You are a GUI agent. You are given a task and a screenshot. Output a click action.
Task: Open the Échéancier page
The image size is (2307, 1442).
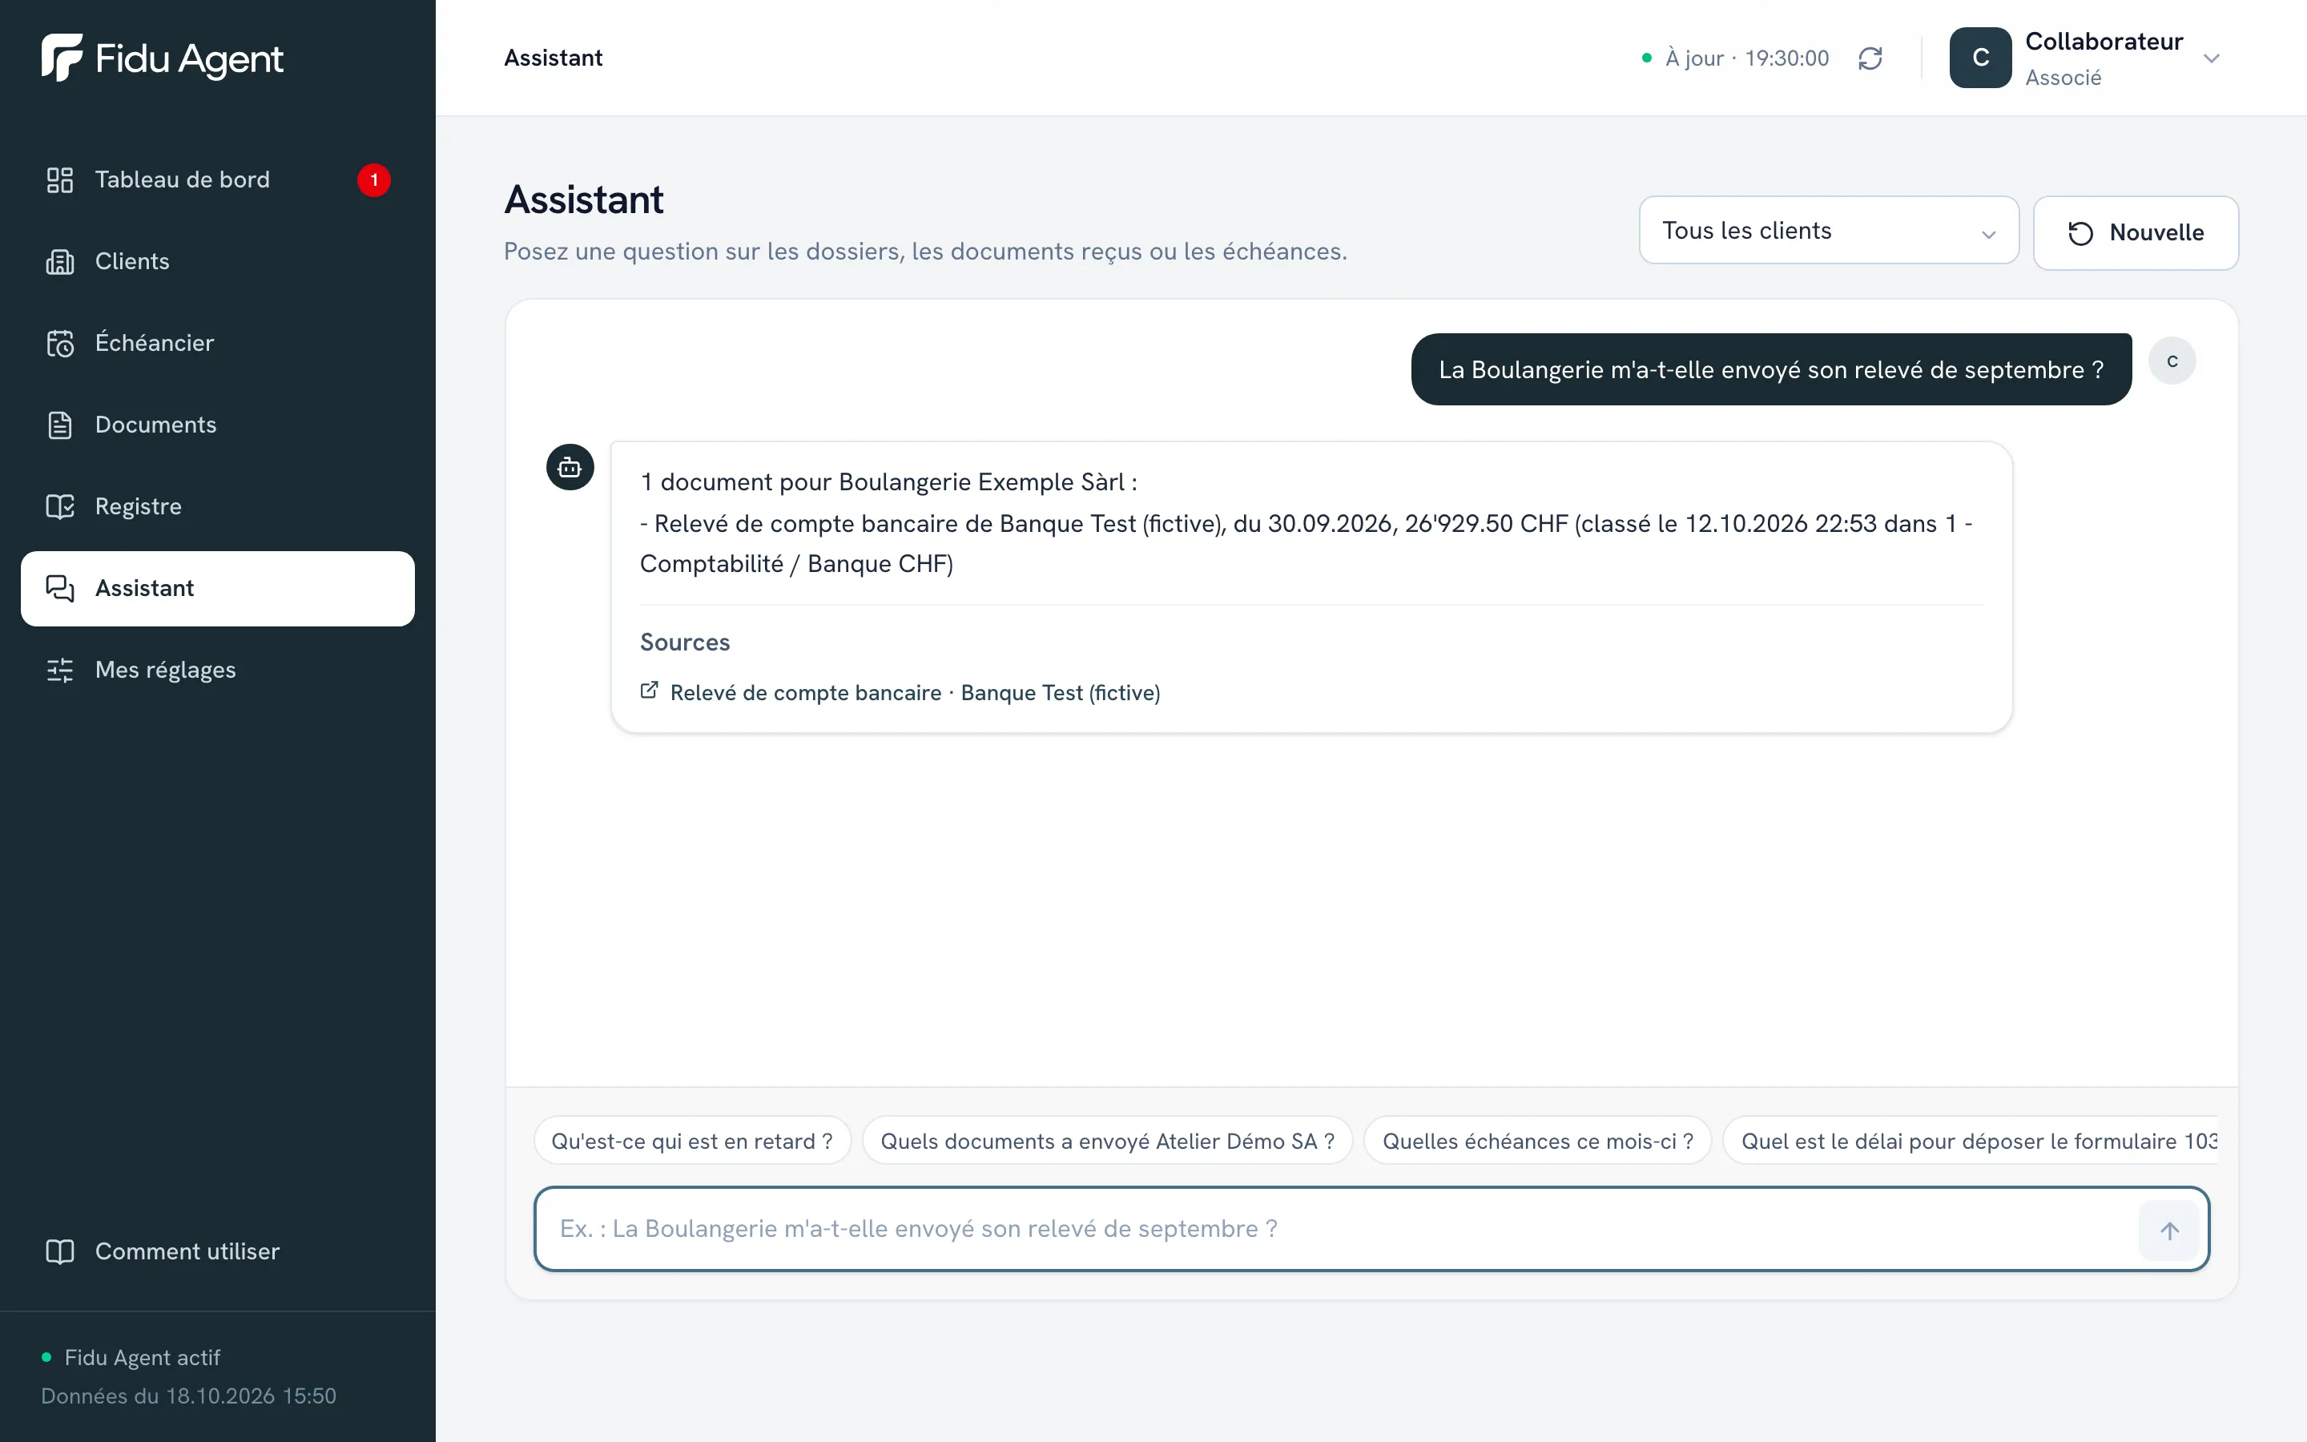click(x=219, y=344)
